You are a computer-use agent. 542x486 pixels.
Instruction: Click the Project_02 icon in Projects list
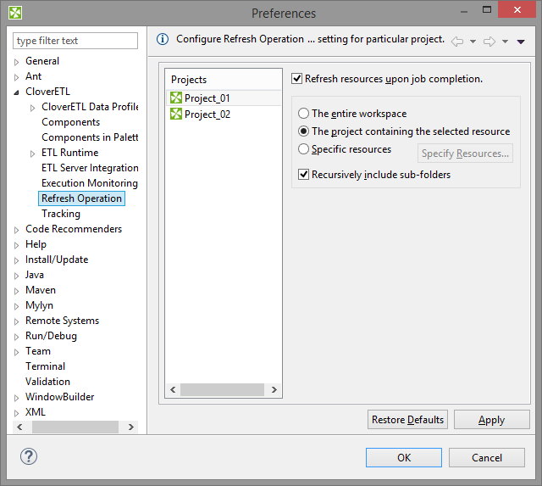pos(176,114)
